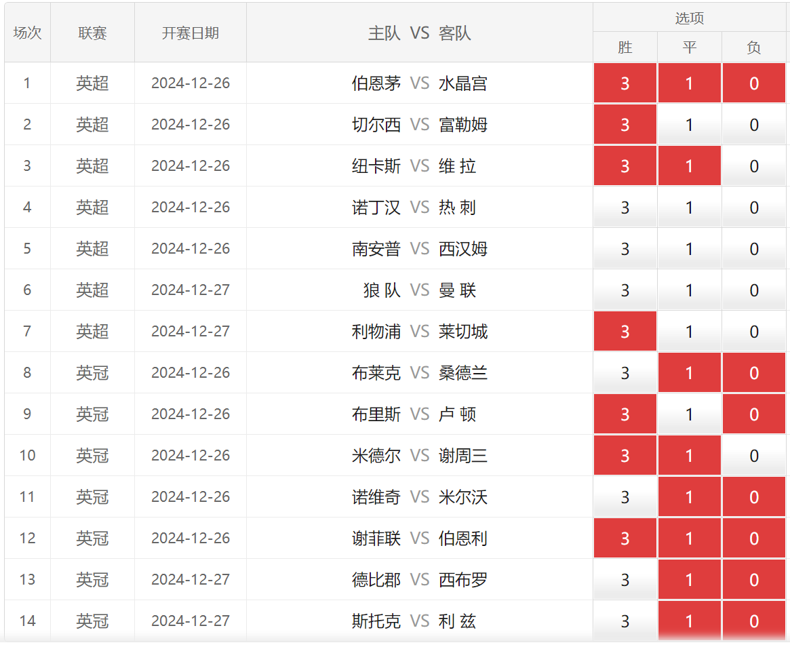
Task: Deselect win option 3 for 谢菲联 VS 伯恩利
Action: click(x=625, y=538)
